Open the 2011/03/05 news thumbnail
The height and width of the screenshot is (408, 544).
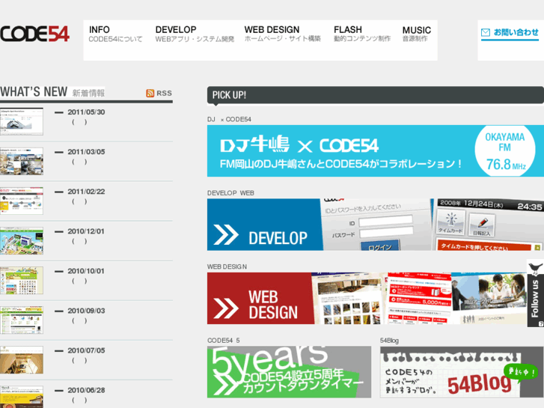pyautogui.click(x=22, y=161)
